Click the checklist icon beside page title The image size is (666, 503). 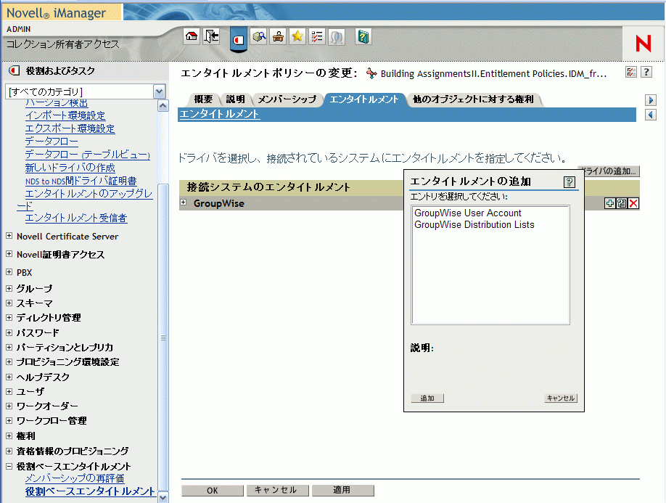pos(631,73)
